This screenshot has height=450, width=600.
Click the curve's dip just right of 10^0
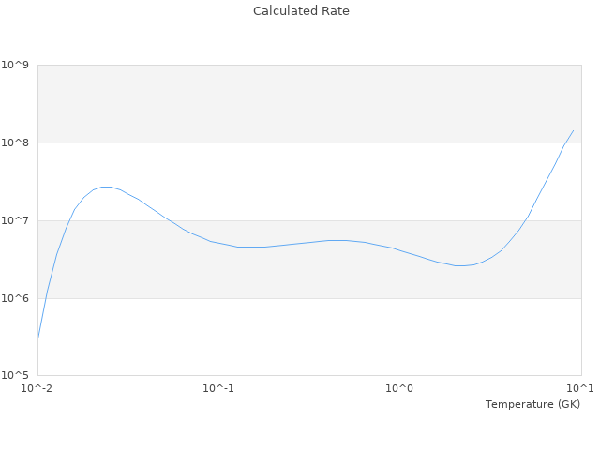461,265
